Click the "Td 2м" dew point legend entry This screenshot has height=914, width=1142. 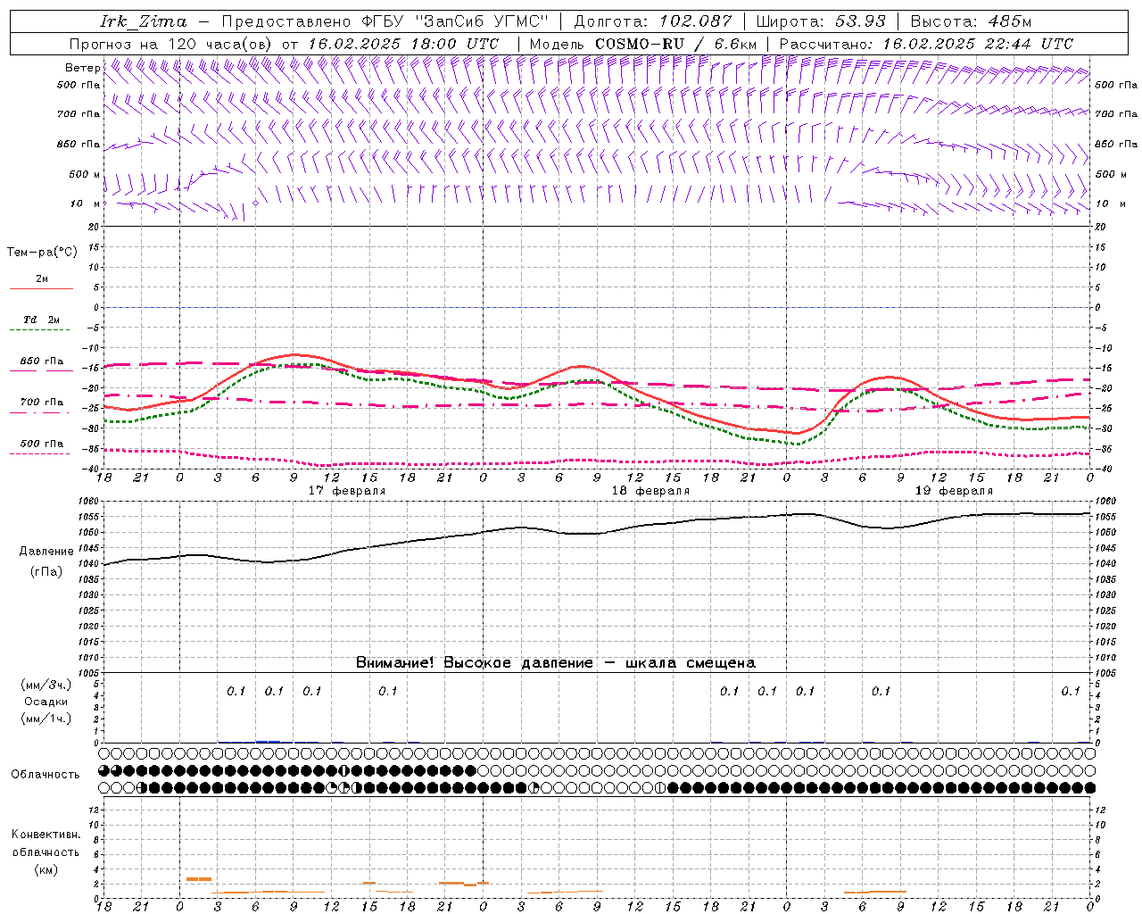tap(41, 320)
